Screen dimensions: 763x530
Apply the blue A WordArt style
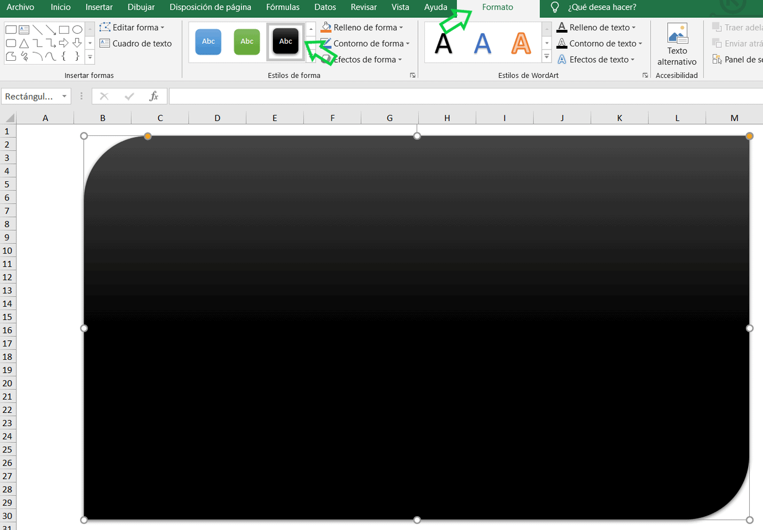(x=483, y=43)
